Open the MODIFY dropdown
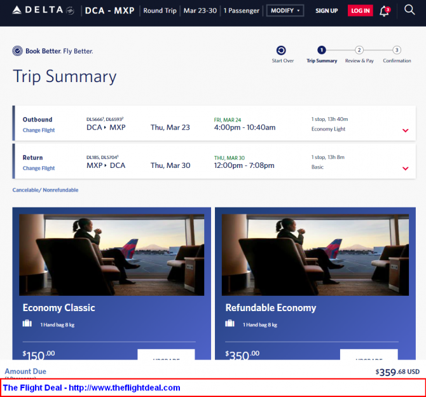Screen dimensions: 426x397 point(284,11)
